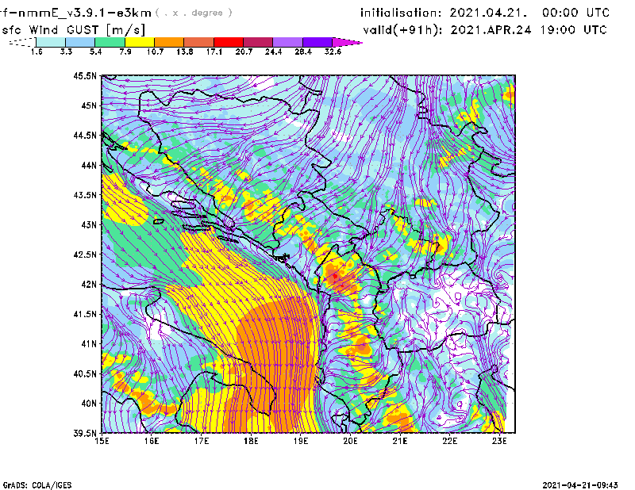Click the 45.5N latitude label
Viewport: 635px width, 490px height.
pyautogui.click(x=85, y=75)
